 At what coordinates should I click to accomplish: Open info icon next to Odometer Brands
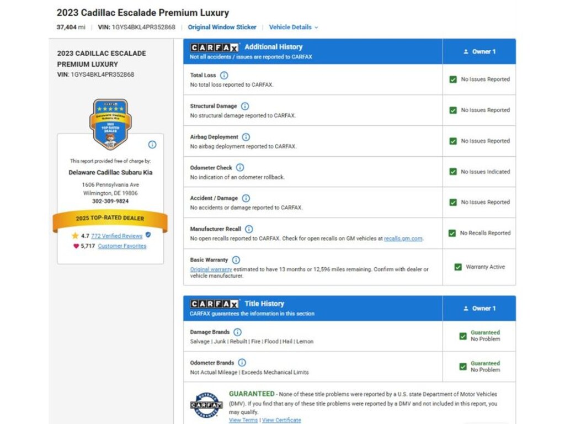242,363
